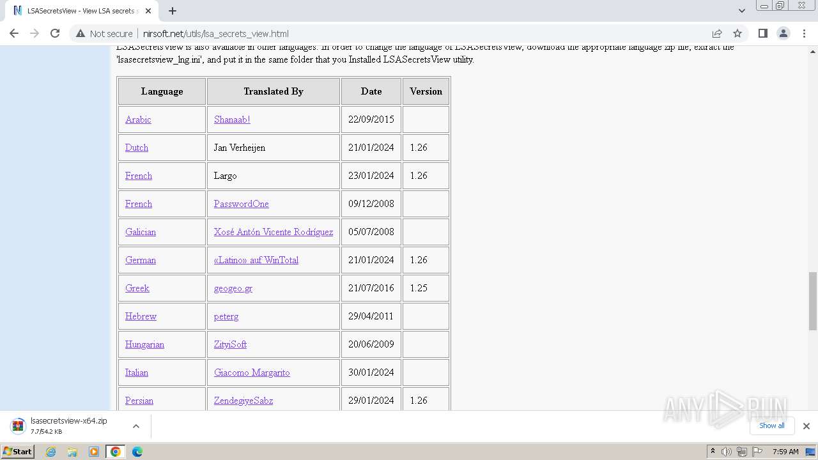Click the Language column header

162,91
